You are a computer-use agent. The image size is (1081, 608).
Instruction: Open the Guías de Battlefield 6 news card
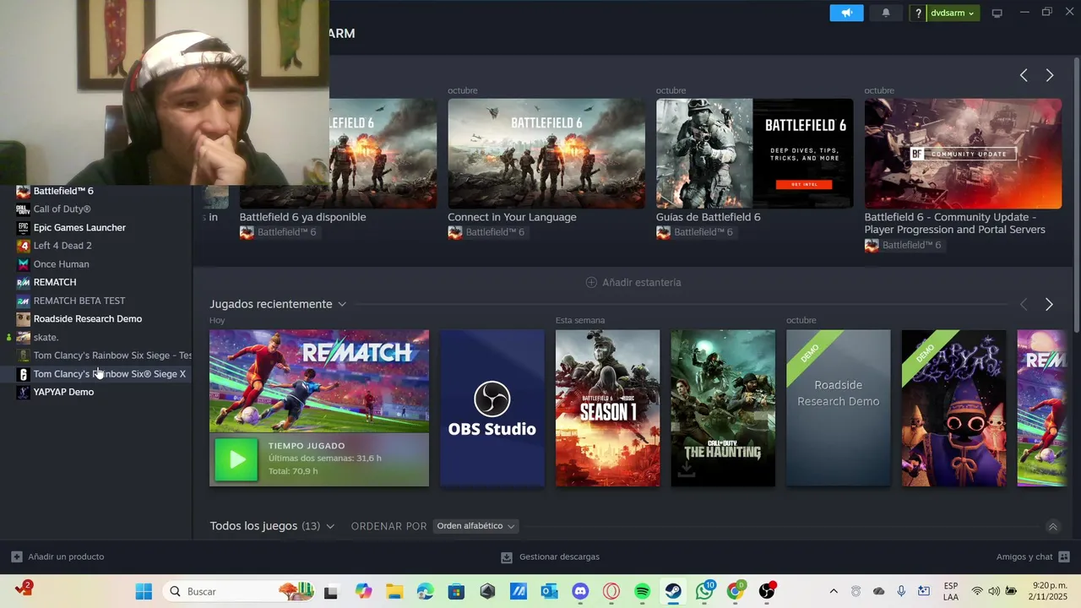(754, 153)
